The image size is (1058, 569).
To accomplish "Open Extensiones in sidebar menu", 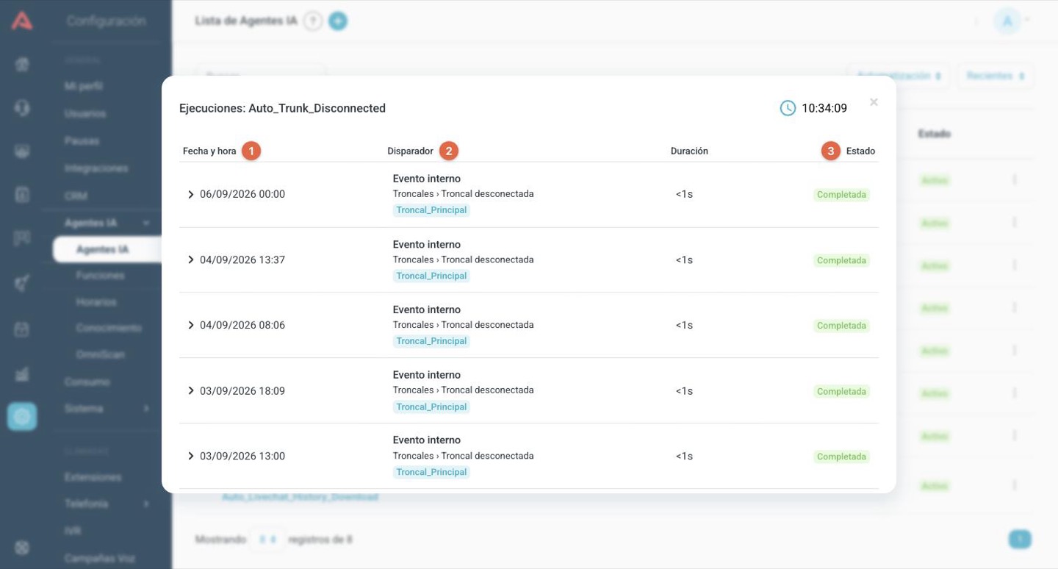I will point(93,477).
